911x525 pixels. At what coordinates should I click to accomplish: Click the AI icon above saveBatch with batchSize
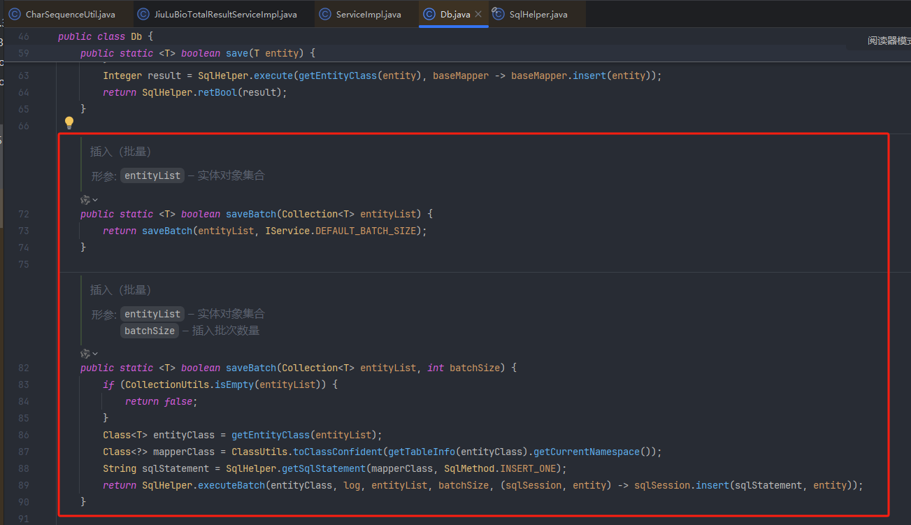[85, 354]
